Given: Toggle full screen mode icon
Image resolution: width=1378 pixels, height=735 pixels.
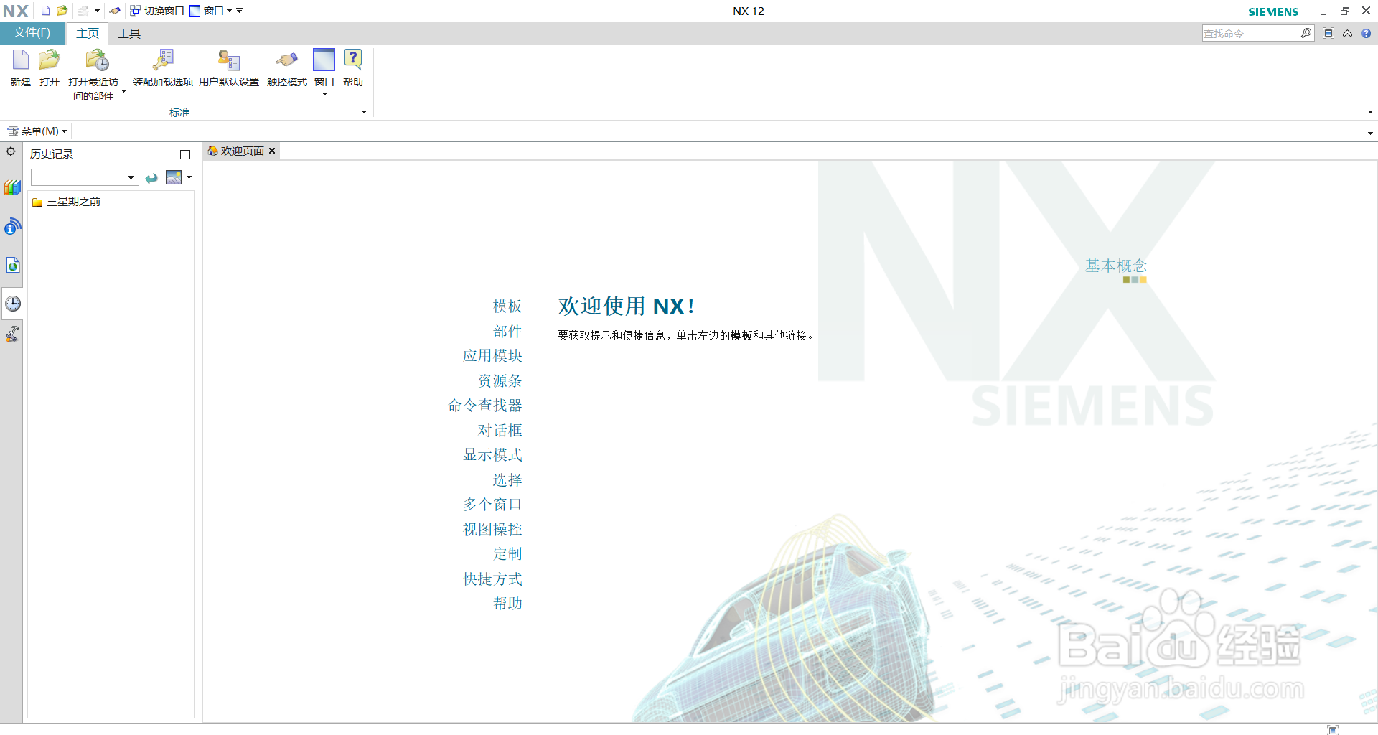Looking at the screenshot, I should tap(1328, 33).
